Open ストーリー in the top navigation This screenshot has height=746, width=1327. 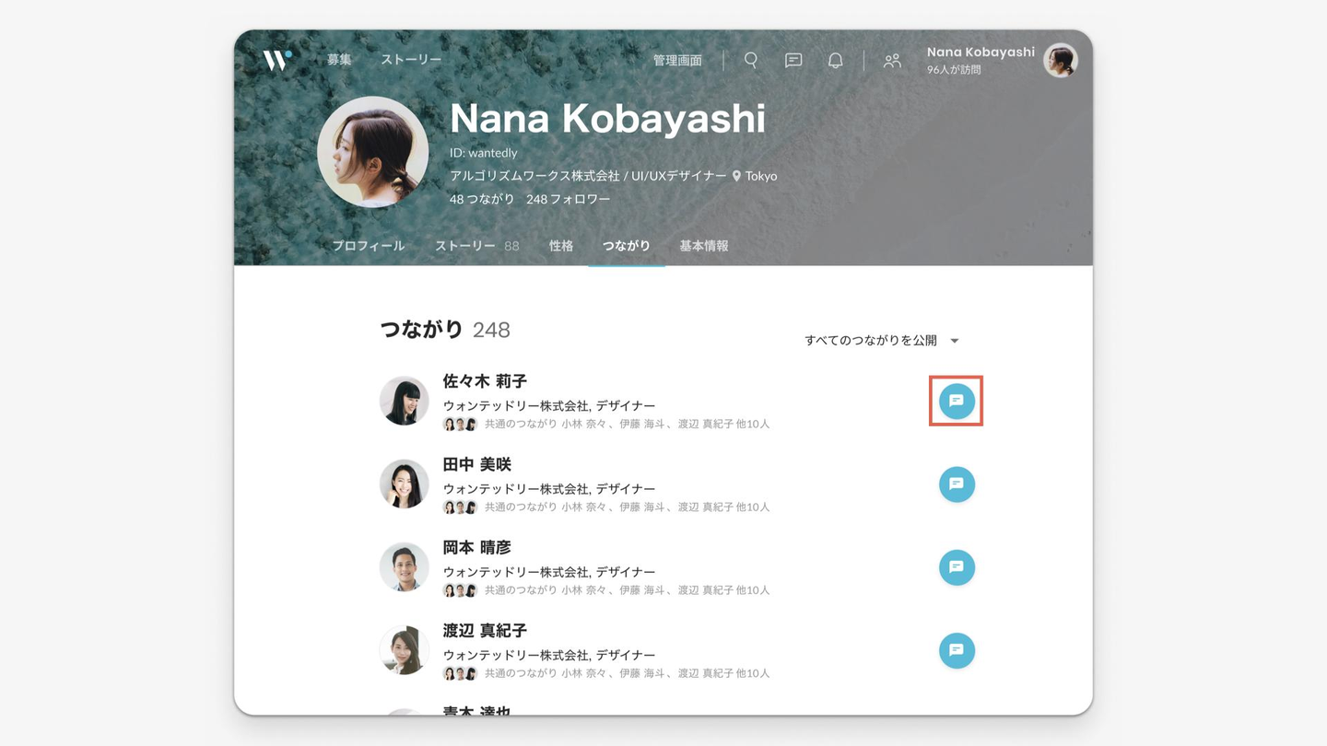(x=411, y=60)
